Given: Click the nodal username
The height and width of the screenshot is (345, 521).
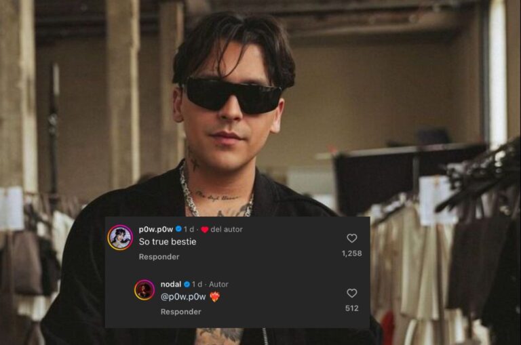Looking at the screenshot, I should [171, 284].
